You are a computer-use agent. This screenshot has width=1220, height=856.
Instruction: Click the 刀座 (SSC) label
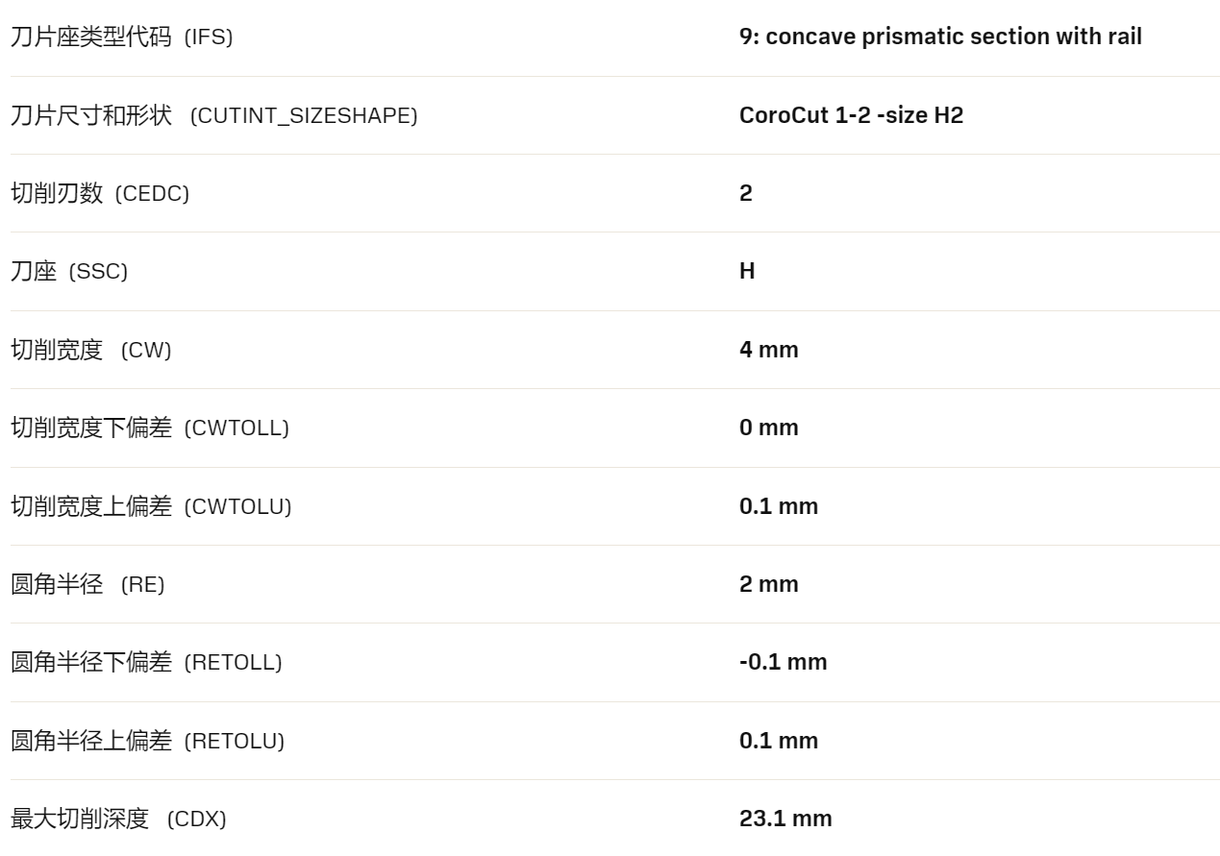click(x=68, y=272)
